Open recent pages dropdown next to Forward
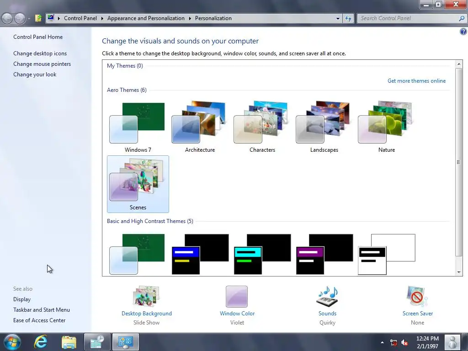The width and height of the screenshot is (468, 351). coord(29,18)
